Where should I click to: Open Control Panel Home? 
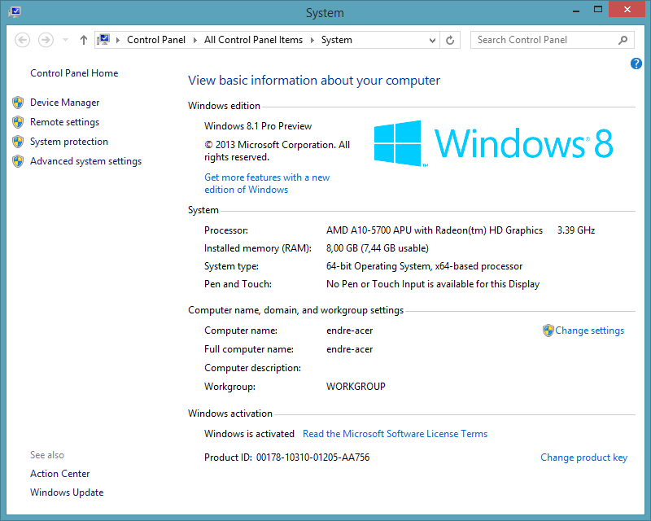74,73
